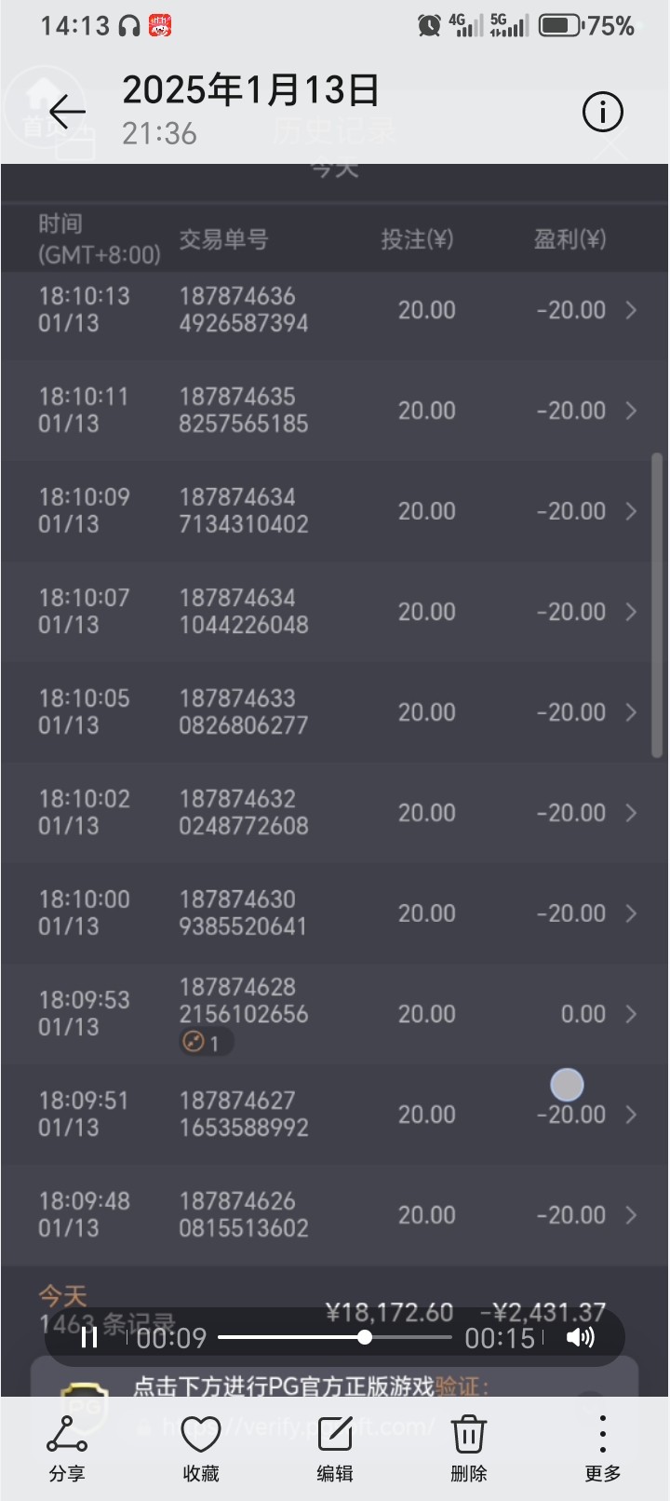Open the edit pencil icon
The height and width of the screenshot is (1501, 670).
(334, 1447)
